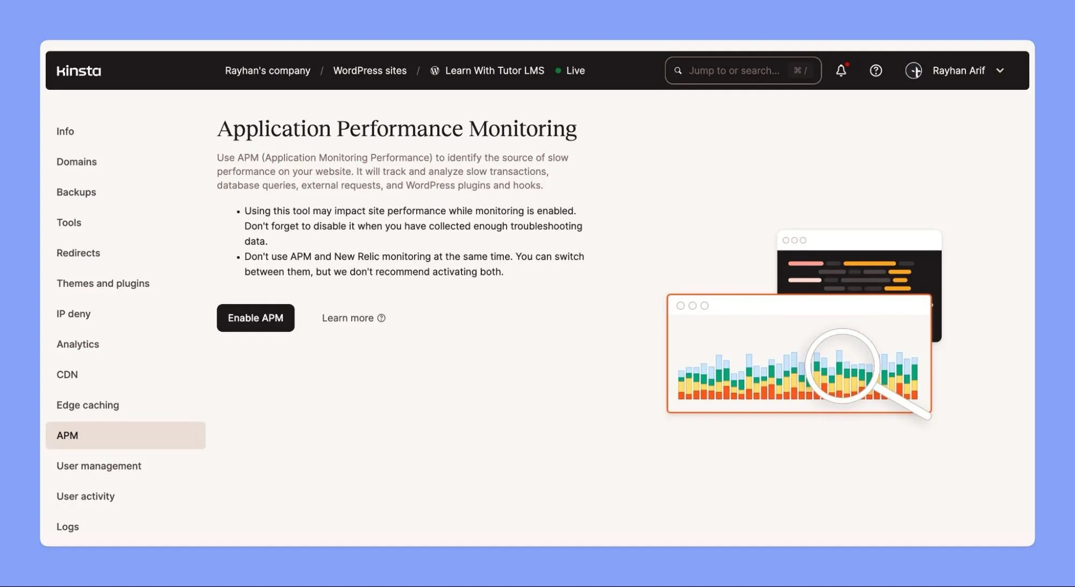Navigate to the Backups sidebar item
The height and width of the screenshot is (587, 1075).
(76, 192)
